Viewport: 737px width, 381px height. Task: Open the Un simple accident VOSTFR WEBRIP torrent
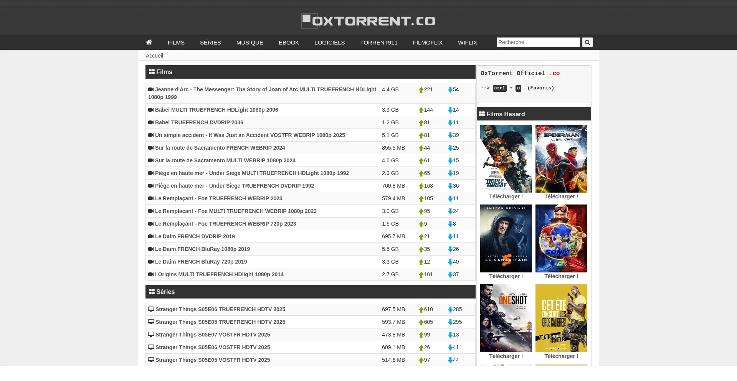(250, 135)
